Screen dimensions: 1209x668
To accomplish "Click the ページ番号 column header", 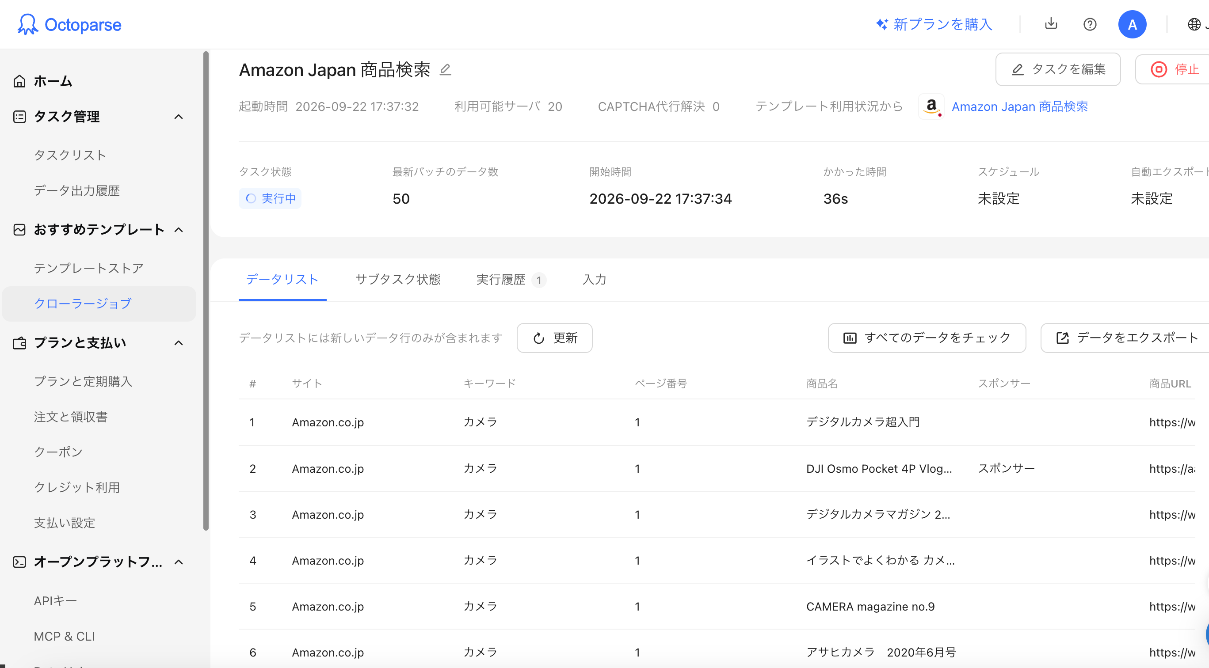I will click(x=661, y=383).
